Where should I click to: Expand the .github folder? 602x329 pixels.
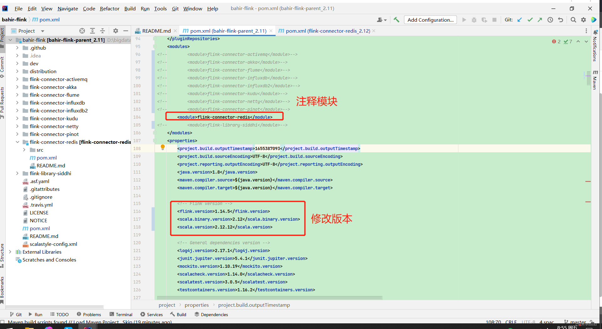17,48
